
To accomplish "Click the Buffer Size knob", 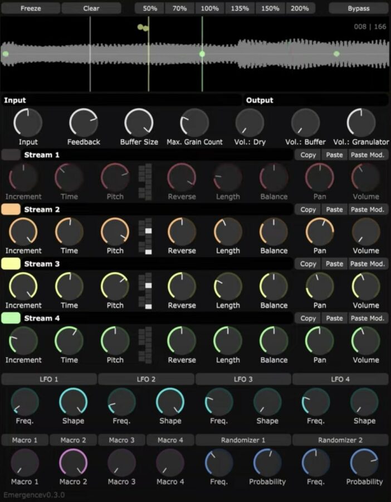I will pyautogui.click(x=139, y=122).
